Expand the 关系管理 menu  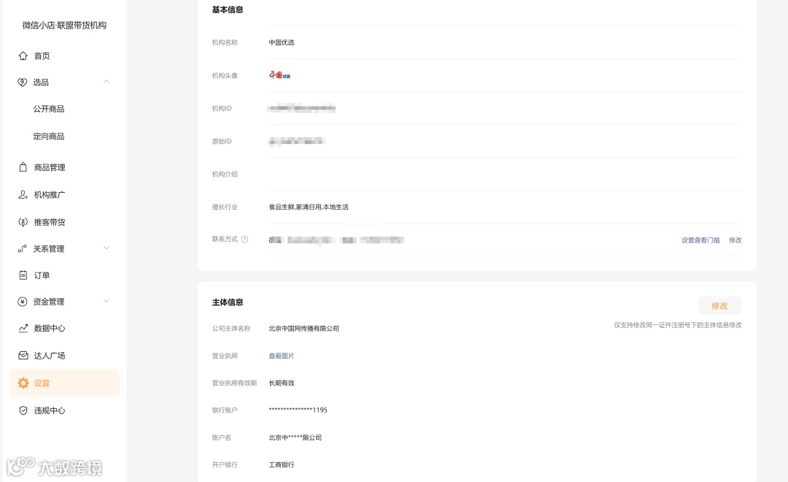(107, 248)
